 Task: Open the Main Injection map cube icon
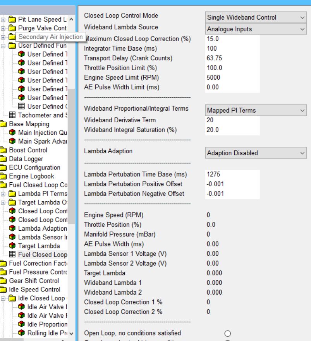click(13, 133)
